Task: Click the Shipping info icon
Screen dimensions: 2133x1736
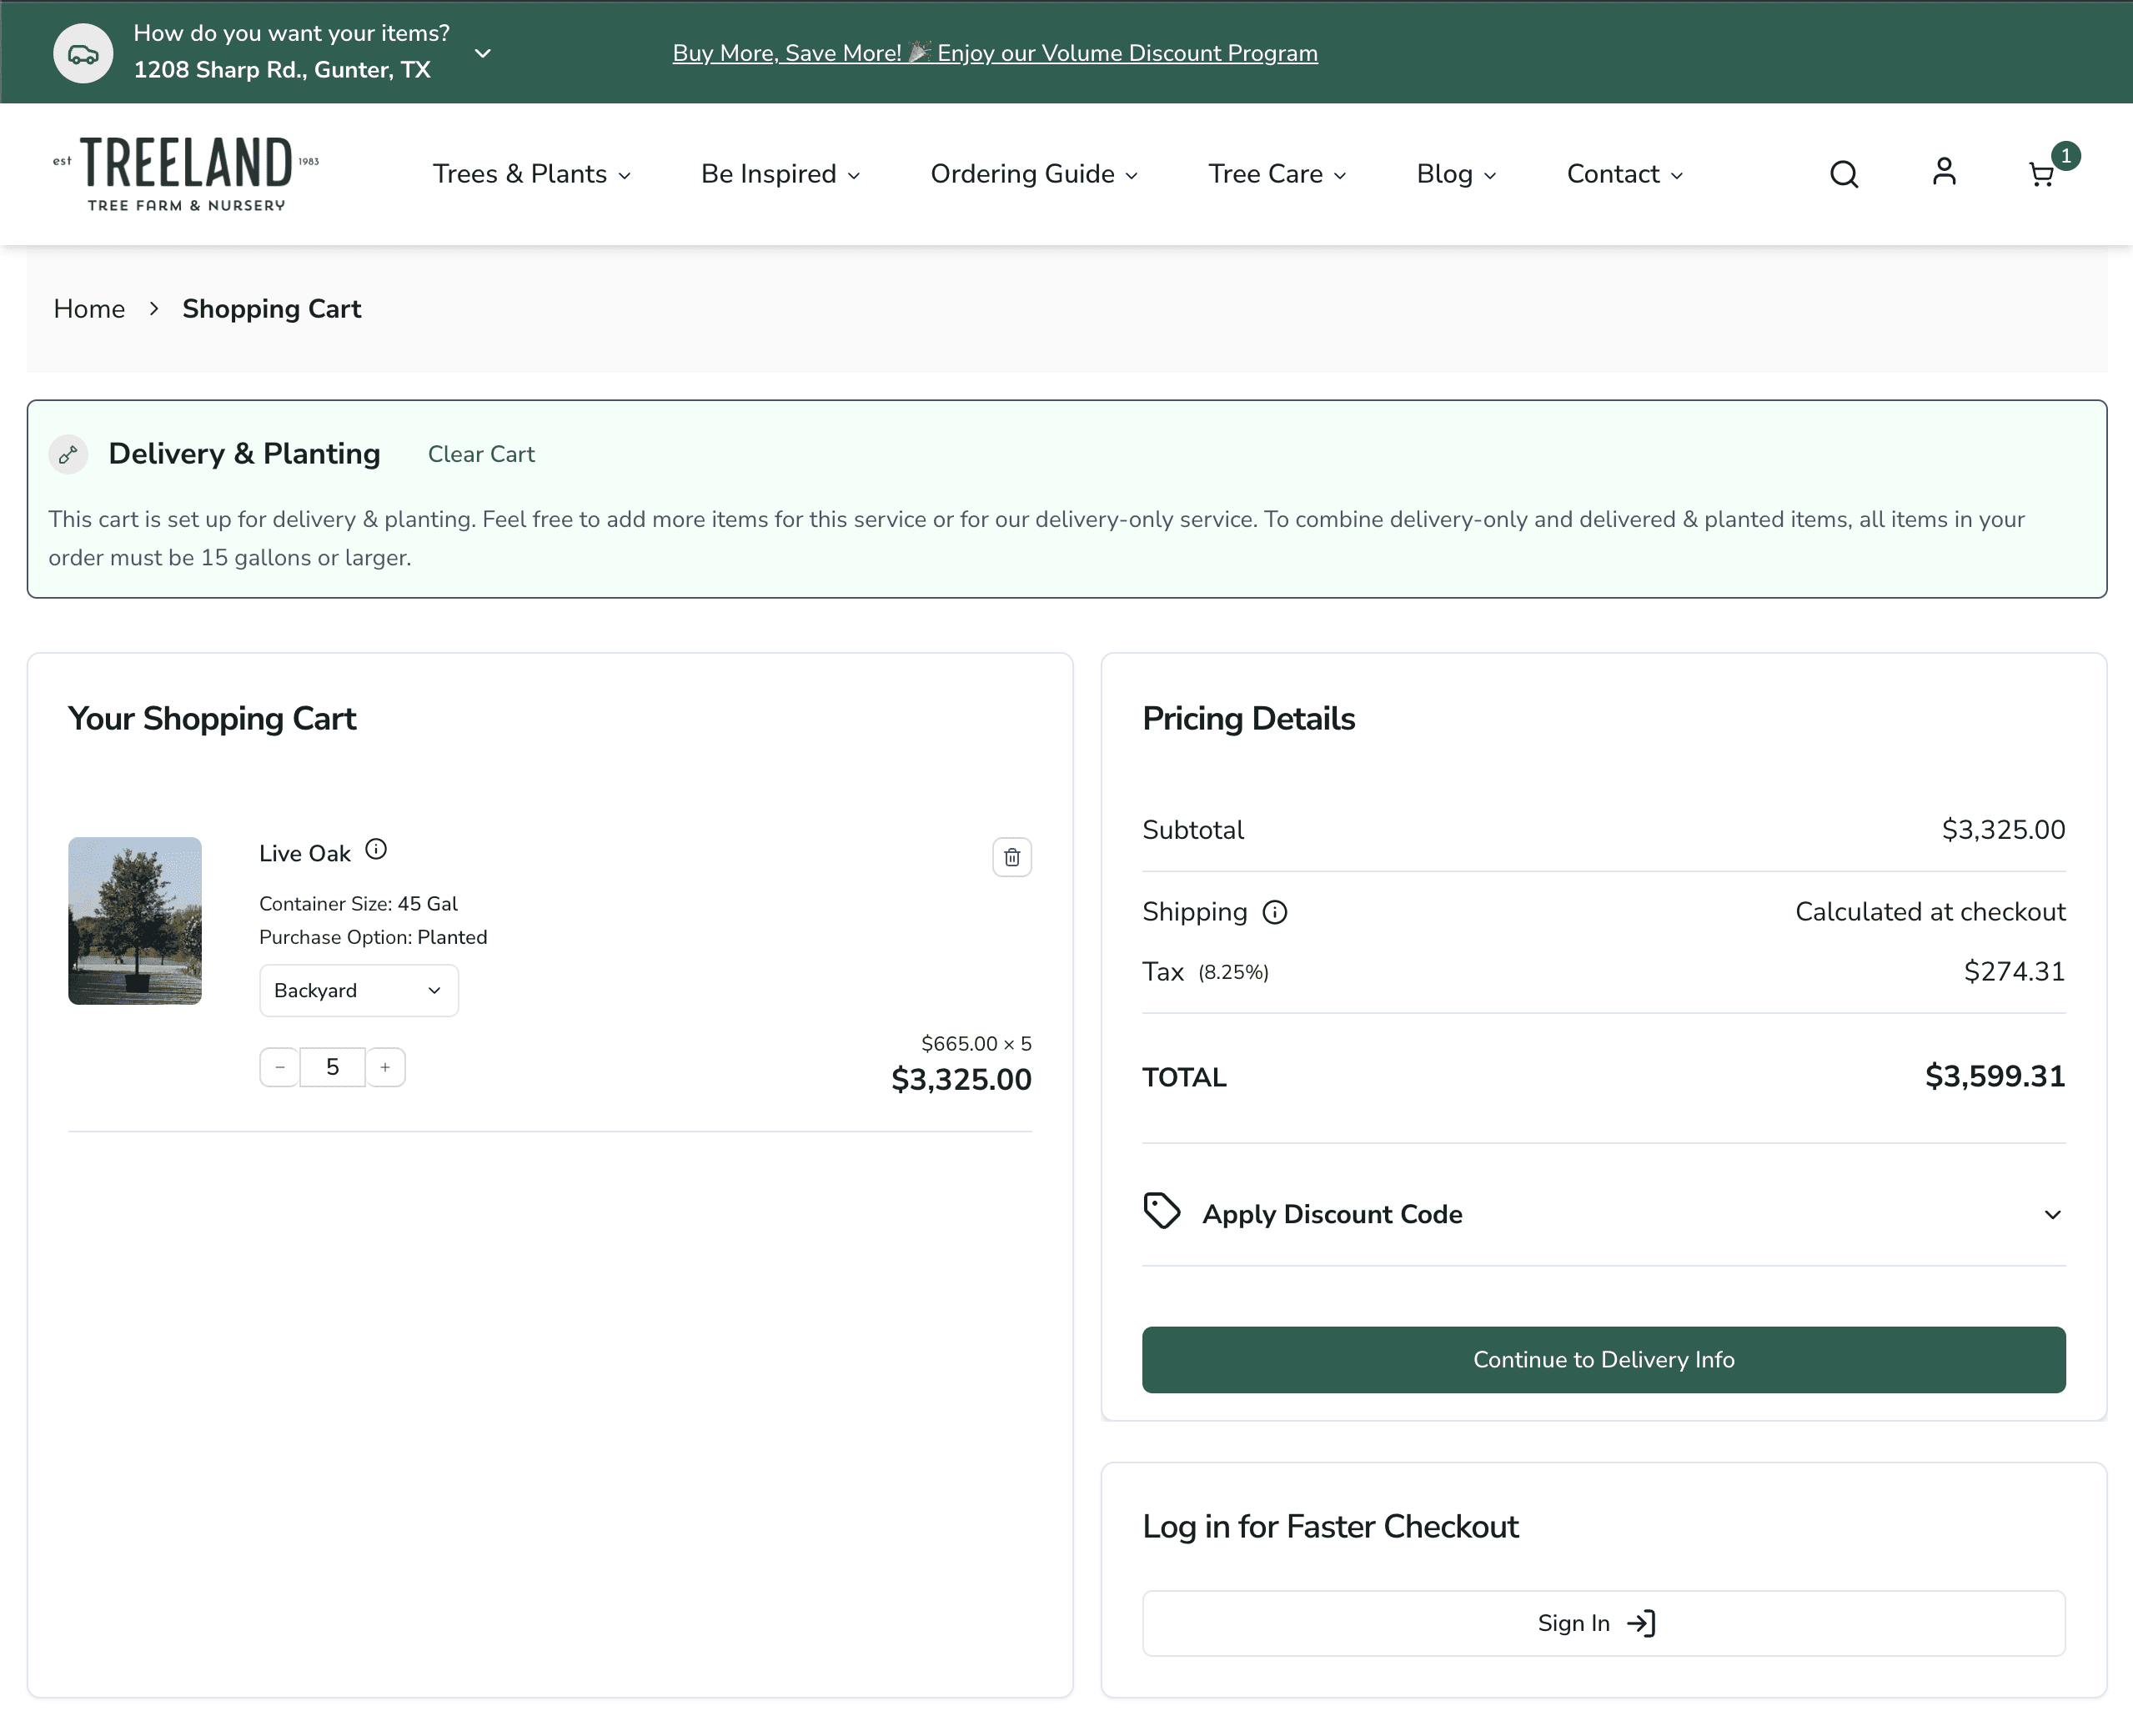Action: tap(1274, 911)
